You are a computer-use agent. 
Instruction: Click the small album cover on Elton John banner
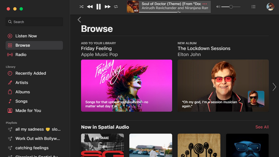click(x=256, y=99)
